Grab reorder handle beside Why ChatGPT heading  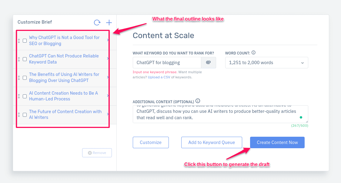click(x=19, y=41)
